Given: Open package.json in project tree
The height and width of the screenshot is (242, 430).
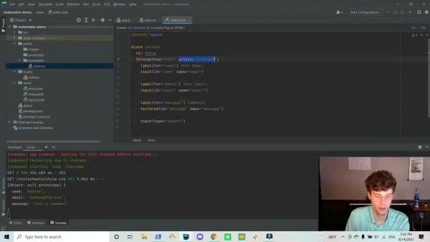Looking at the screenshot, I should 30,111.
